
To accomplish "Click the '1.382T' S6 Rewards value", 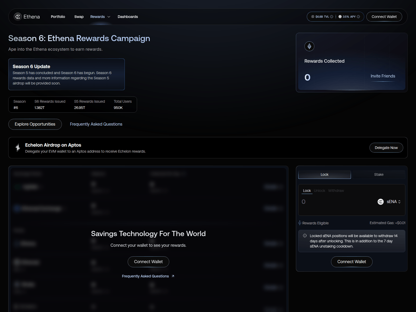I will coord(40,108).
